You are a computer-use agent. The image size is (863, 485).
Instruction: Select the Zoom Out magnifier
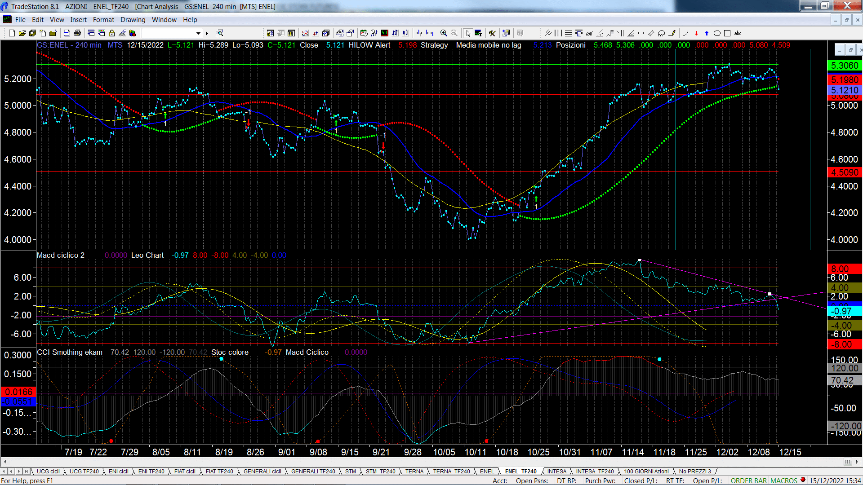[x=454, y=33]
